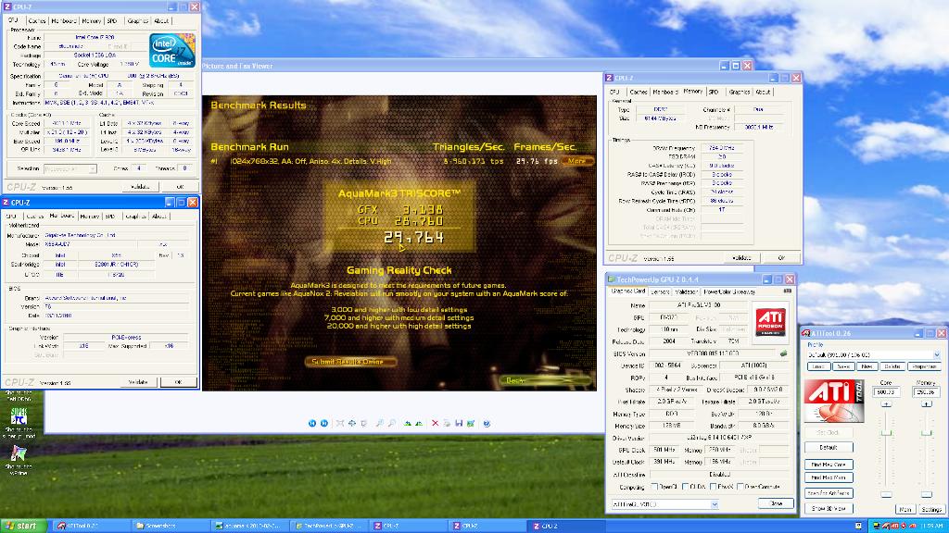This screenshot has width=949, height=533.
Task: Click the print icon in Picture Viewer
Action: (448, 424)
